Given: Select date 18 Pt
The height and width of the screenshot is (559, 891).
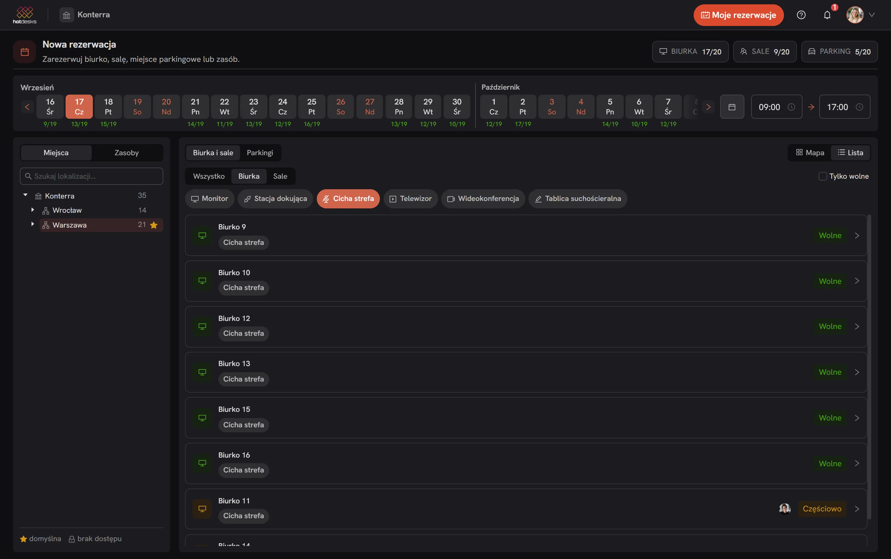Looking at the screenshot, I should point(108,106).
